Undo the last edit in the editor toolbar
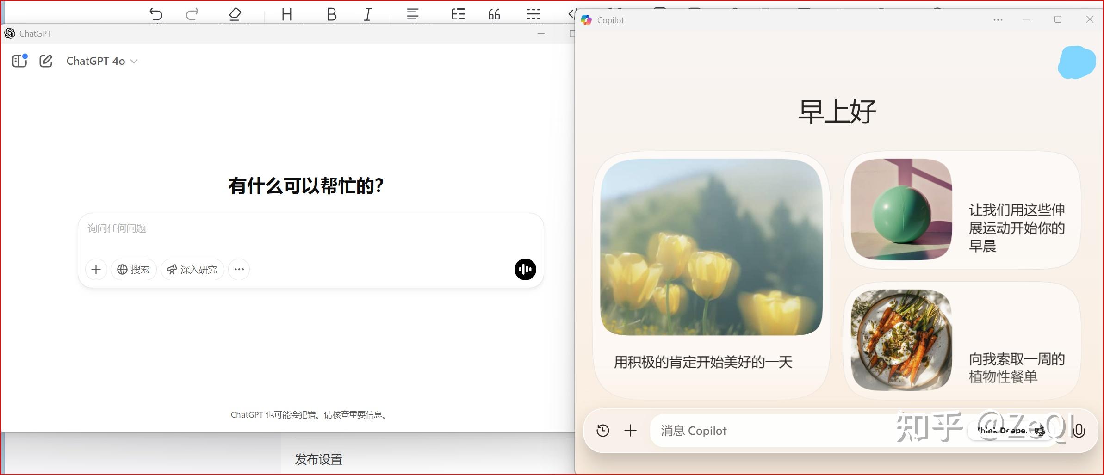Screen dimensions: 1104x475 coord(156,14)
